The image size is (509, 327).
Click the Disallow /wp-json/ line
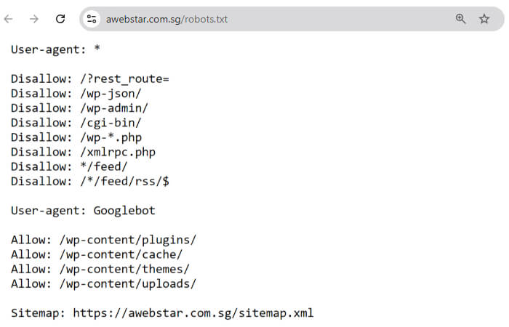pyautogui.click(x=76, y=93)
